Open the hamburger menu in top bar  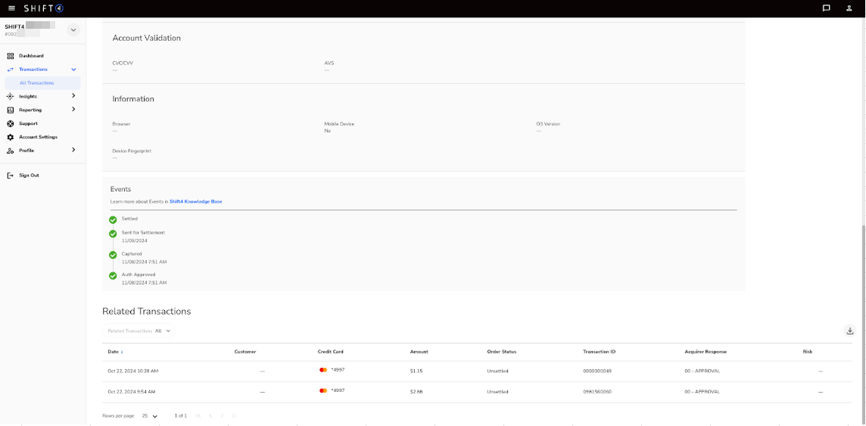tap(11, 8)
